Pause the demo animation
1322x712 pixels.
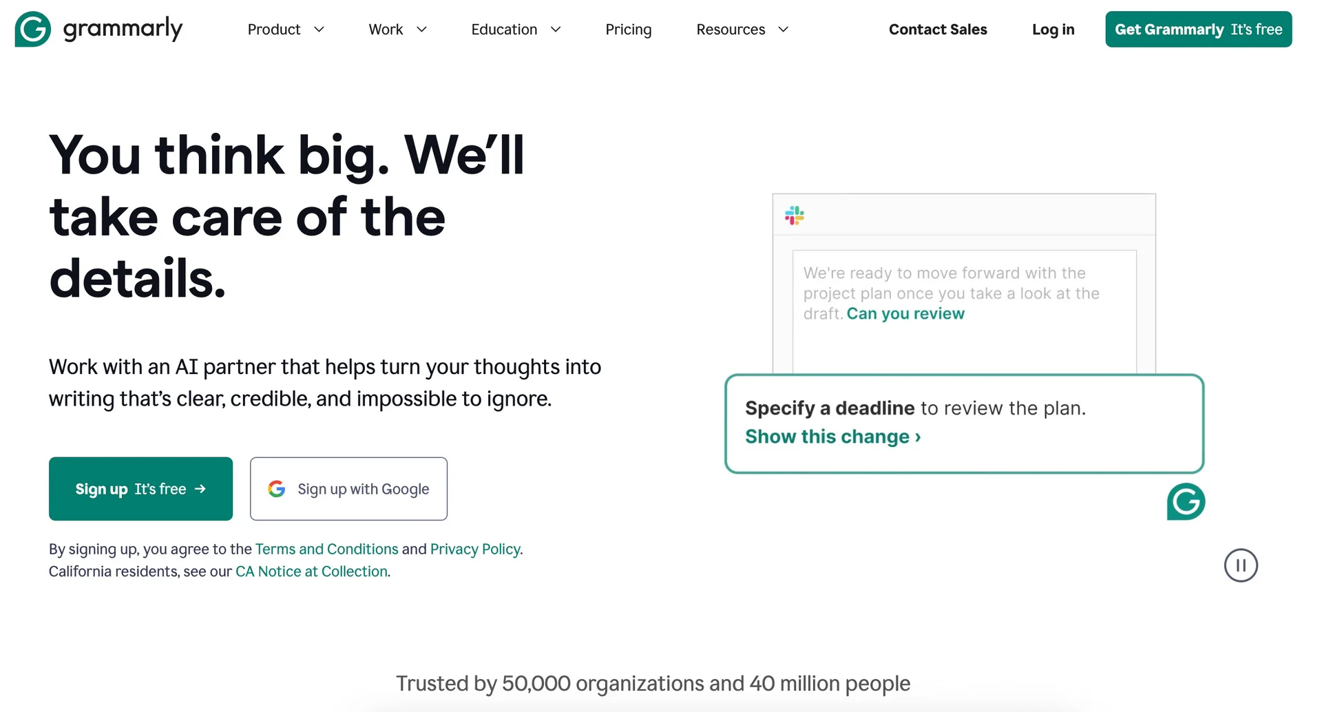(x=1241, y=565)
